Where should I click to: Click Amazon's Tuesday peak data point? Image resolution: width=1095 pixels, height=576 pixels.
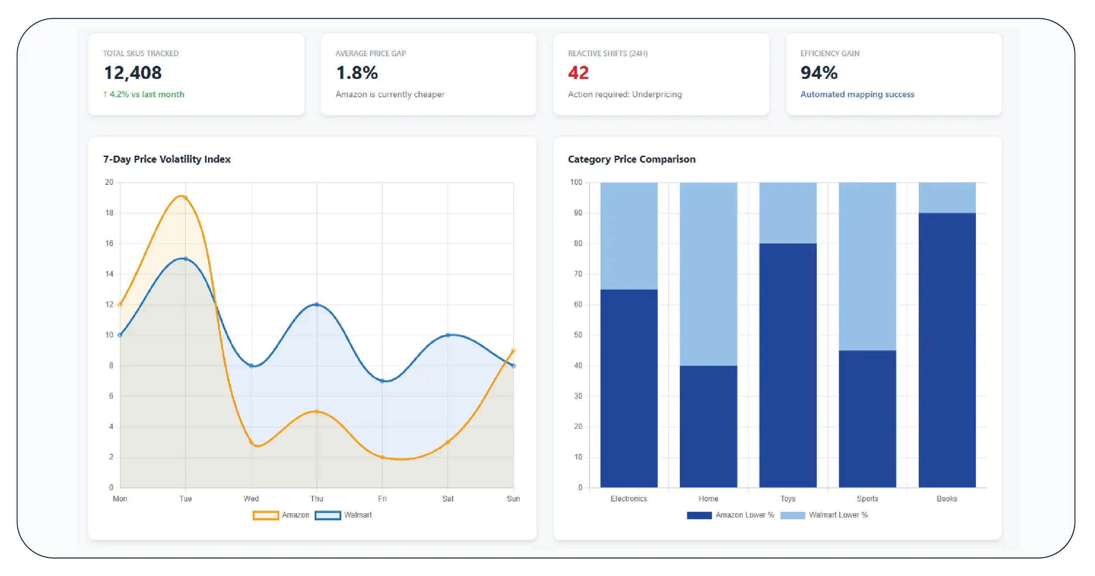pos(185,198)
